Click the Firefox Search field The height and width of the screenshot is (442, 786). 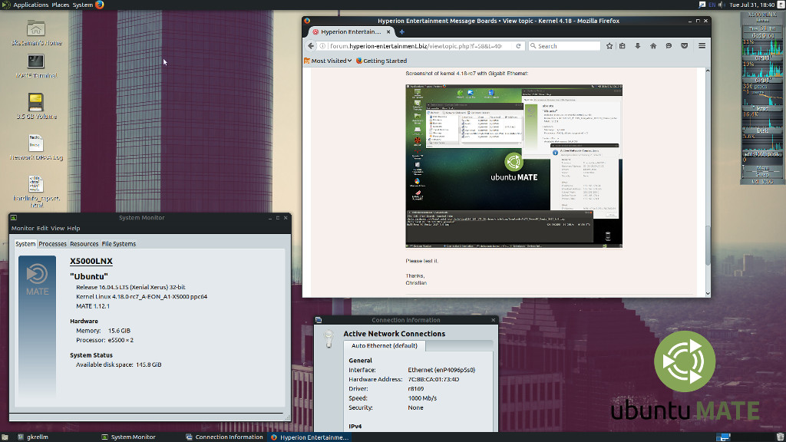[564, 45]
